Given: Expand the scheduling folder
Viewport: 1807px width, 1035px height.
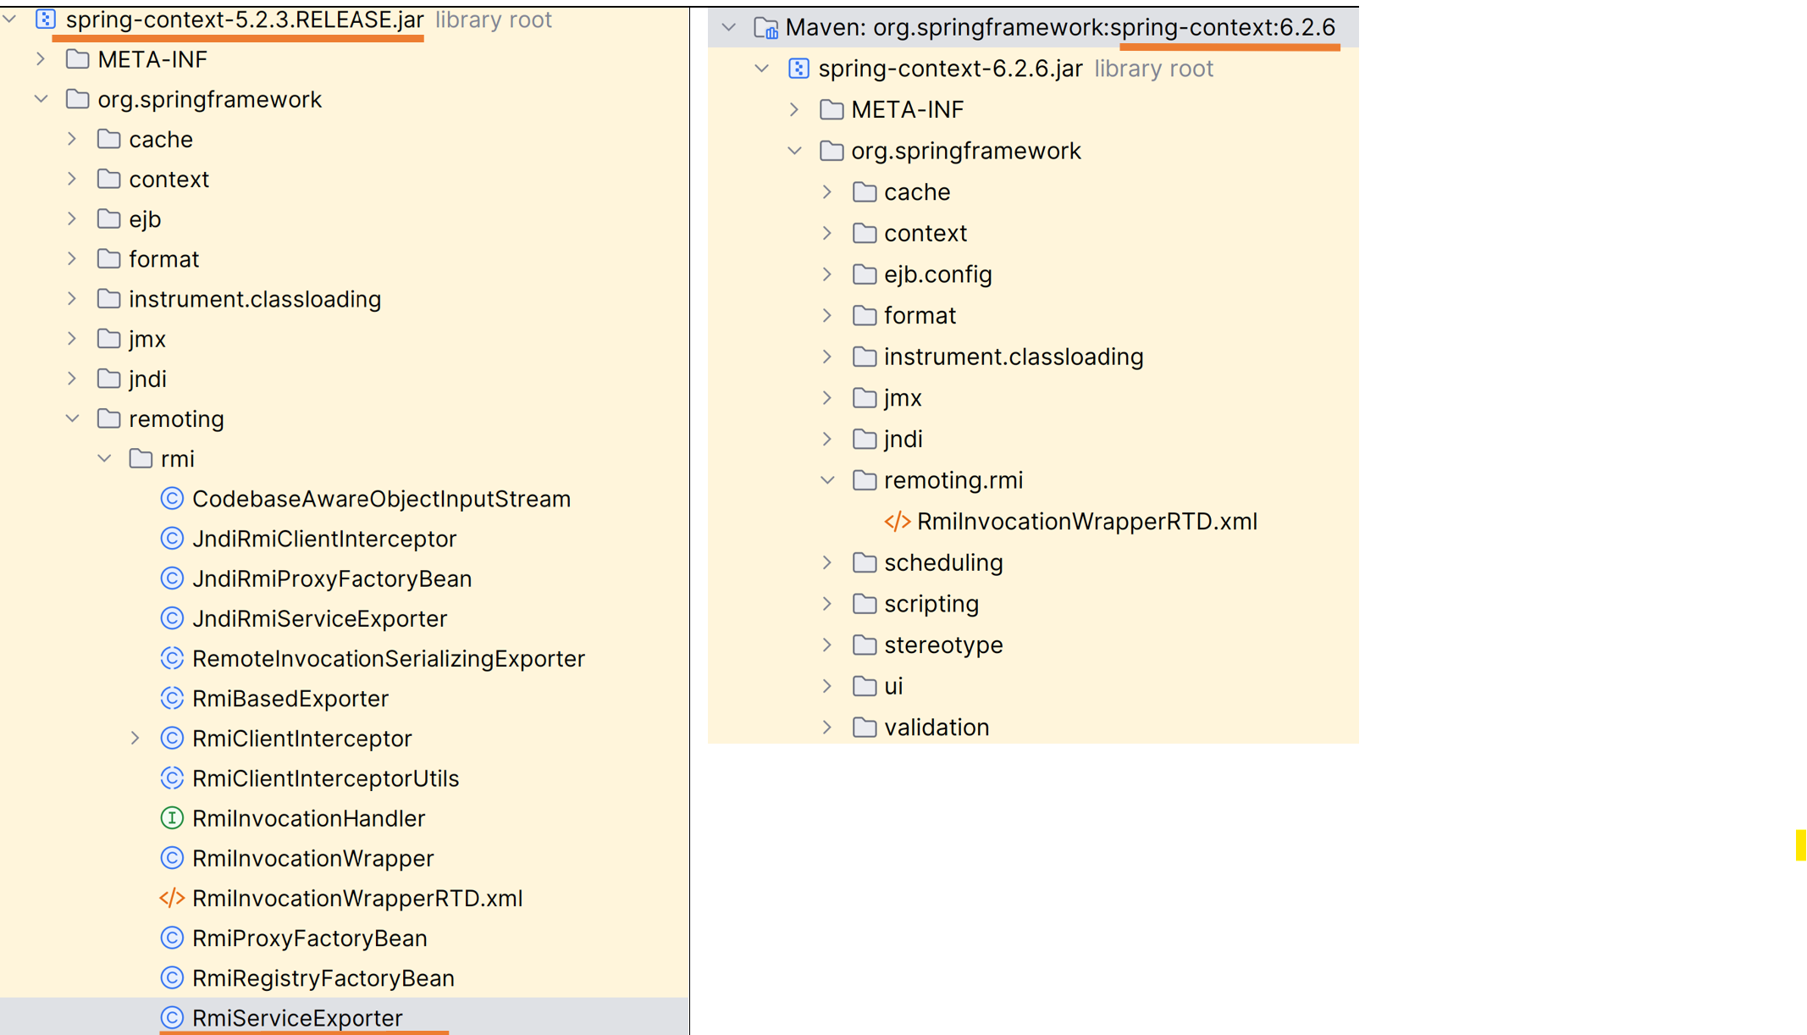Looking at the screenshot, I should point(827,562).
